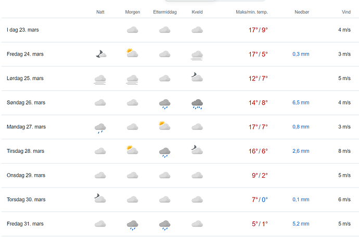
Task: Click the rain icon for Tirsdag 28. mars Ettermiddag
Action: click(x=164, y=152)
